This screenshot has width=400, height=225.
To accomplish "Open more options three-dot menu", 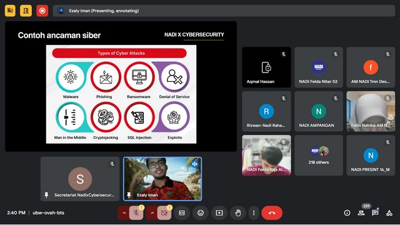I will tap(254, 212).
